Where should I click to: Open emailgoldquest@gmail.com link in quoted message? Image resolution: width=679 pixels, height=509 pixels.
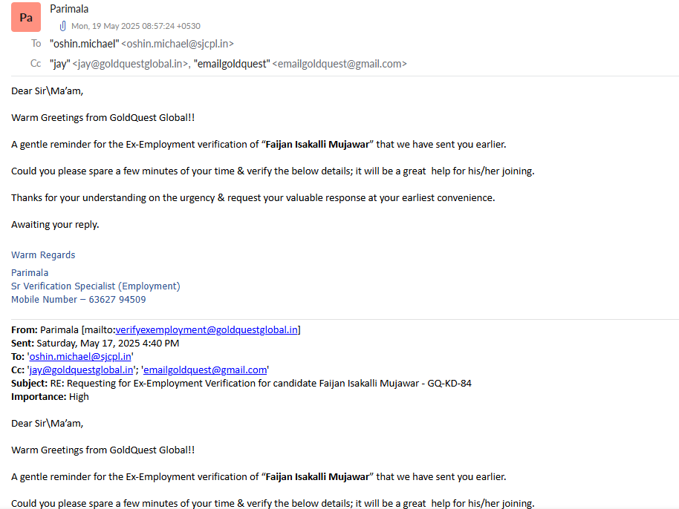point(205,370)
